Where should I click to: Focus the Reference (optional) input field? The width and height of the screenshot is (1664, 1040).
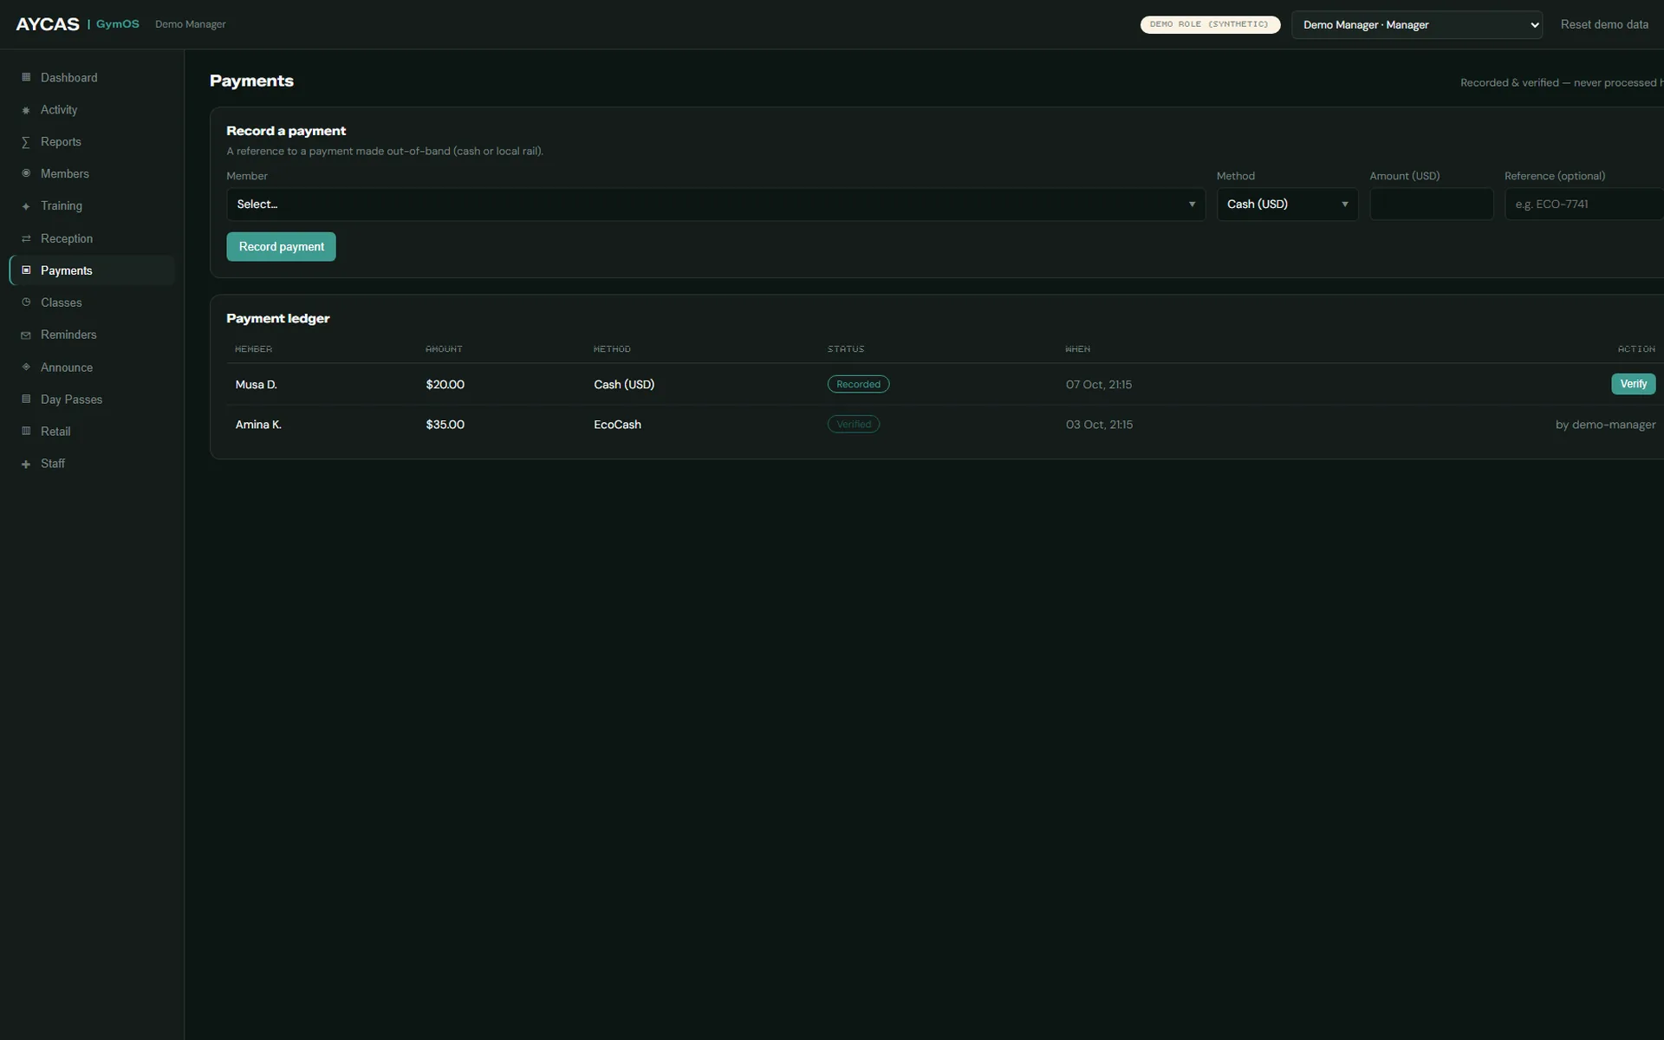pos(1584,205)
